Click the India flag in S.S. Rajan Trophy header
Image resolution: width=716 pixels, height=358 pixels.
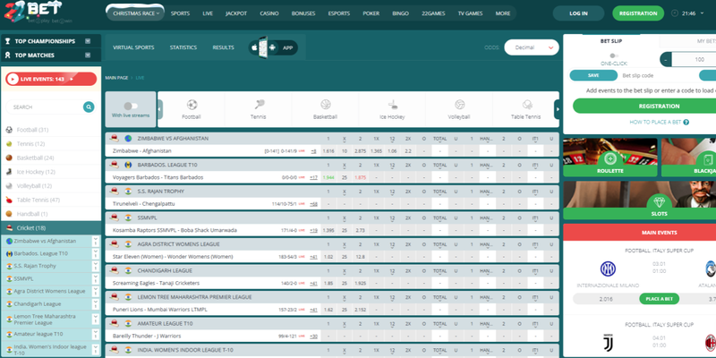(128, 192)
